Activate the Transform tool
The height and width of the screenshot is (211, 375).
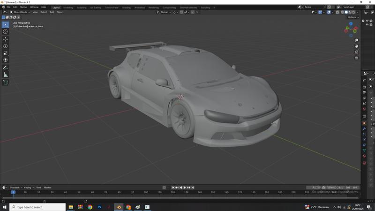(6, 60)
